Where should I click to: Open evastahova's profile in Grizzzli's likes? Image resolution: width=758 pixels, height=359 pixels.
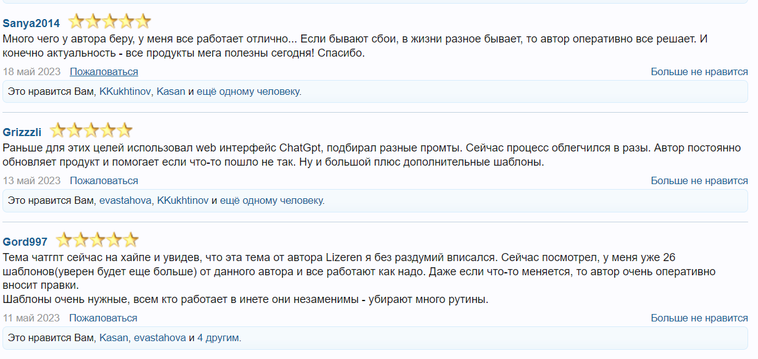tap(126, 201)
